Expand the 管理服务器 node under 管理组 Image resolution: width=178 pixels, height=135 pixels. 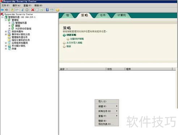9,23
